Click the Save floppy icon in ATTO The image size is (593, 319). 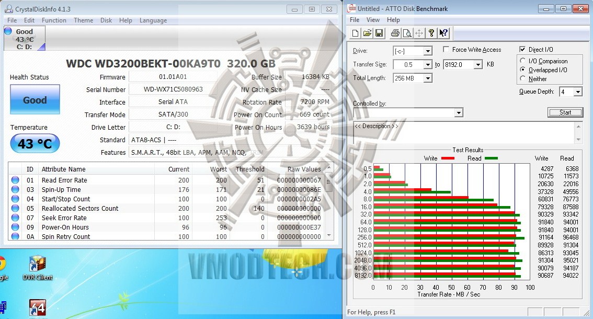coord(379,33)
